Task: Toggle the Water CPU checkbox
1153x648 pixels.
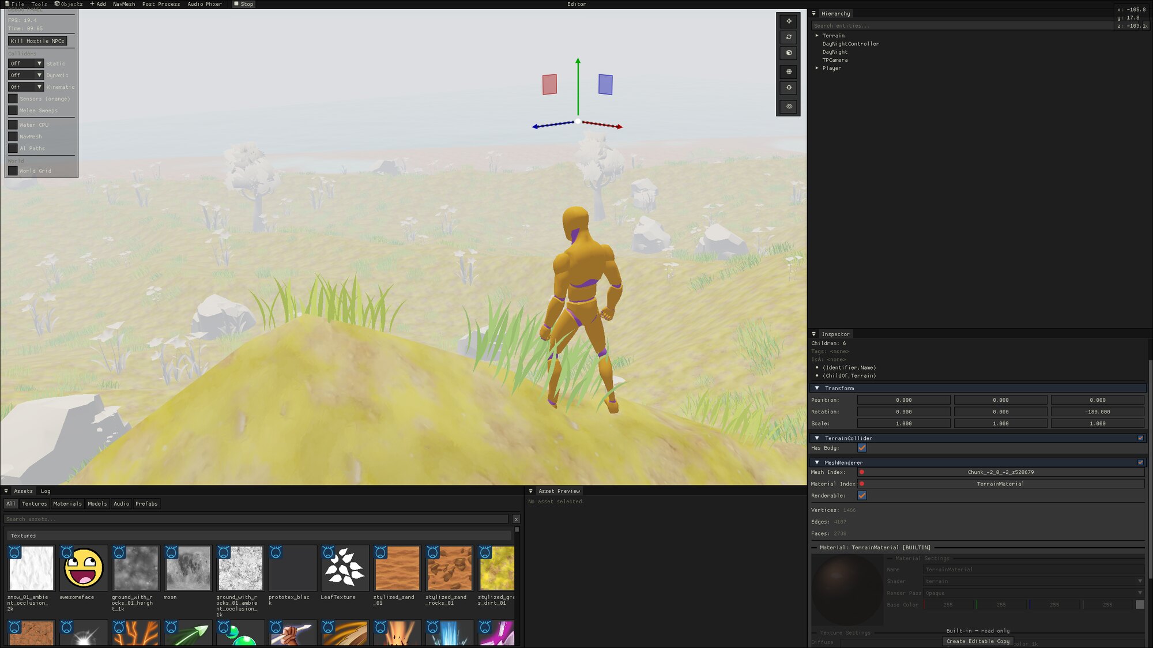Action: coord(13,125)
